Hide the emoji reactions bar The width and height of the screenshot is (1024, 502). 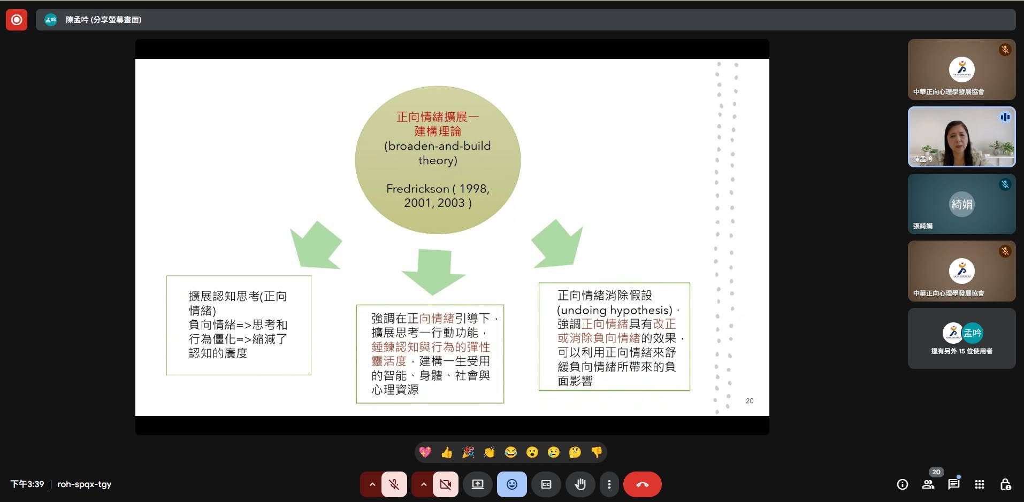511,484
